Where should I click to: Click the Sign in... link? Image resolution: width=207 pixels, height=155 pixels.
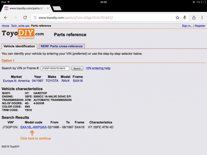coord(187,26)
